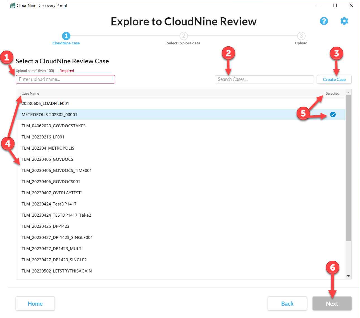Select case 20230606_LOADFILE001

181,103
